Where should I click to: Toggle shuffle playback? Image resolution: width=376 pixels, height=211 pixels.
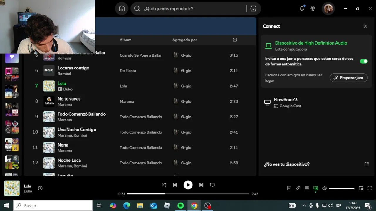164,185
